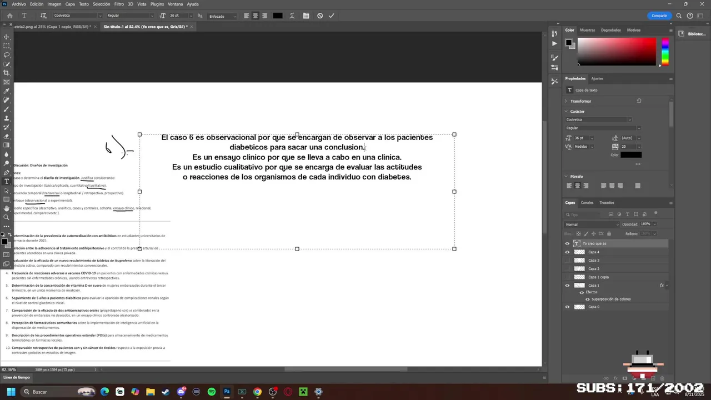Show the Capa 2 layer

[x=567, y=268]
